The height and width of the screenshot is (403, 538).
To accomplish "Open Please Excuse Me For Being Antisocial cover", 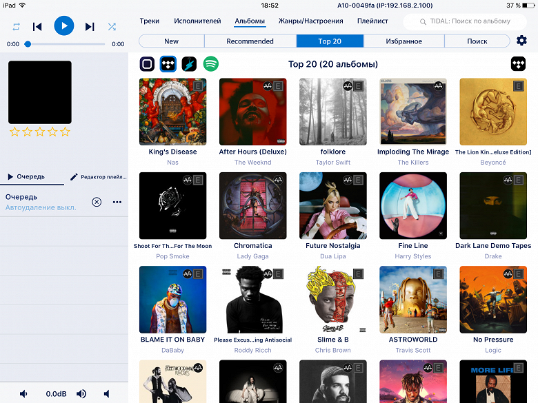I will pos(253,300).
